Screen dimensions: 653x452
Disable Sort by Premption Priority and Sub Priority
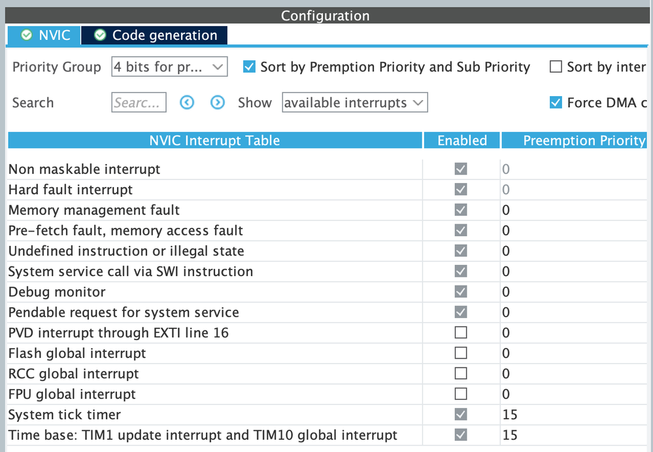coord(249,67)
